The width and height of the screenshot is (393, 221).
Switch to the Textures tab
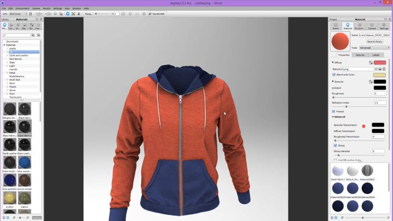pos(360,55)
